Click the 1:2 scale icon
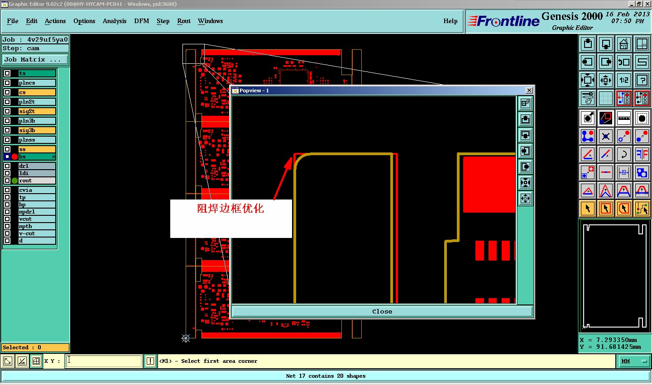 pyautogui.click(x=624, y=80)
